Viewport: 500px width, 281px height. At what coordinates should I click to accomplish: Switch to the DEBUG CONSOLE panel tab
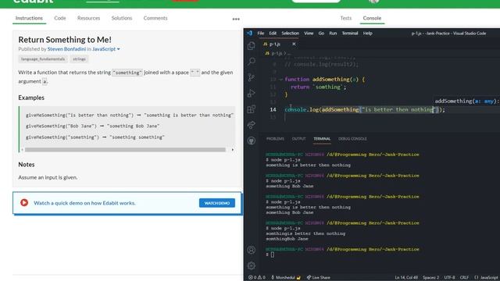pos(352,139)
